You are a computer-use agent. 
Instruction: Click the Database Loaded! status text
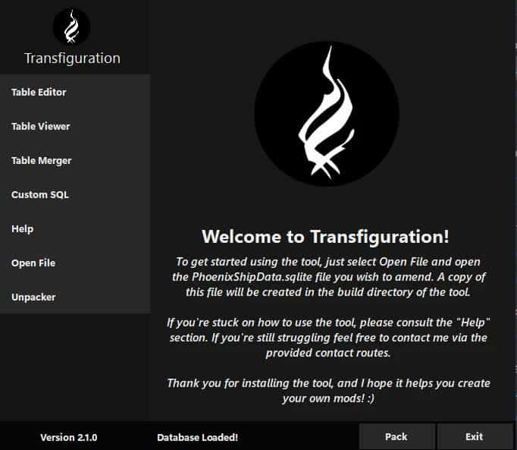[197, 437]
